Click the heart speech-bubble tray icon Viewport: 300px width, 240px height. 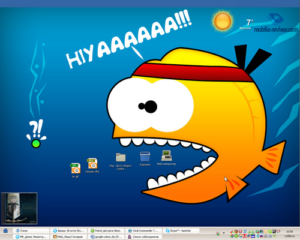click(x=278, y=232)
